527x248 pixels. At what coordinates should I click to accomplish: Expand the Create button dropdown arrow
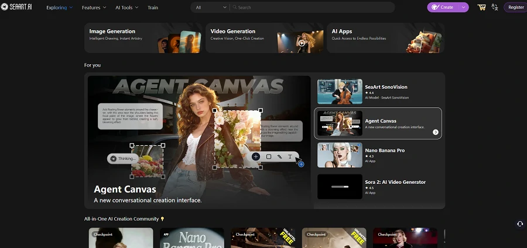pyautogui.click(x=464, y=8)
